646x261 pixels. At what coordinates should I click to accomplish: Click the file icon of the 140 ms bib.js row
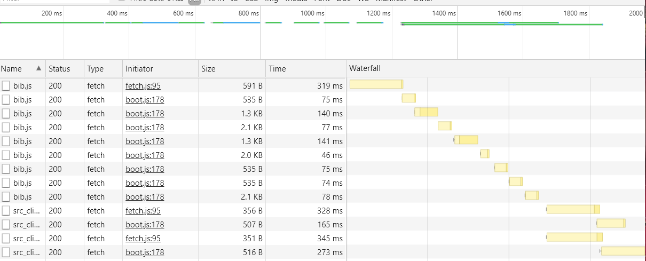[6, 113]
